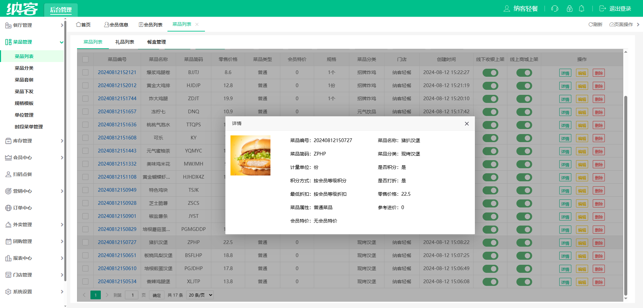Tick the select-all checkbox in table header
Viewport: 643px width, 308px height.
point(85,59)
